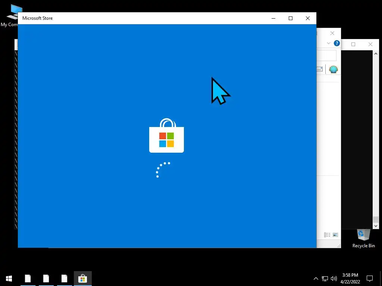The image size is (382, 286).
Task: Click the Microsoft Store title text
Action: [x=38, y=18]
